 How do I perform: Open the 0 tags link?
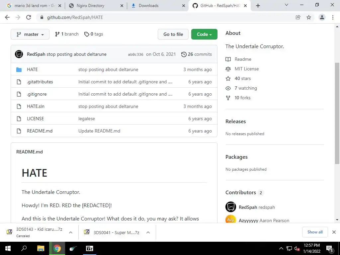coord(94,34)
